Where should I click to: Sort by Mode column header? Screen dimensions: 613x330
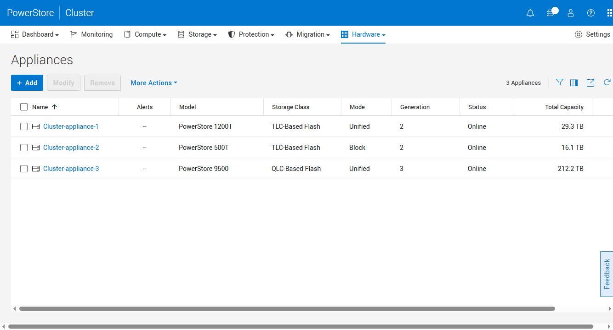pos(357,107)
